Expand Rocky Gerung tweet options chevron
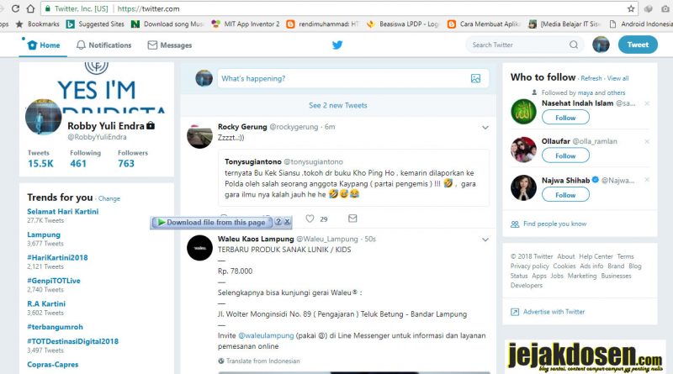 pyautogui.click(x=485, y=128)
